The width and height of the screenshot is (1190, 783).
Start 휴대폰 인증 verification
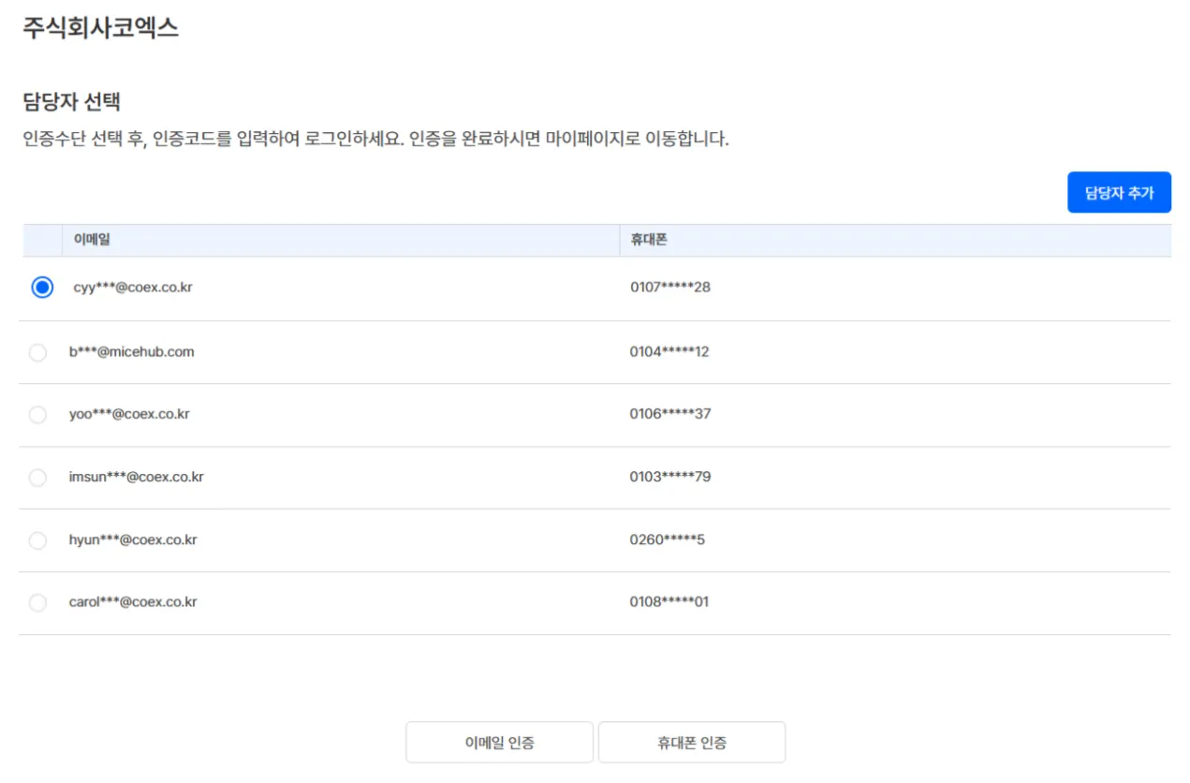point(692,743)
